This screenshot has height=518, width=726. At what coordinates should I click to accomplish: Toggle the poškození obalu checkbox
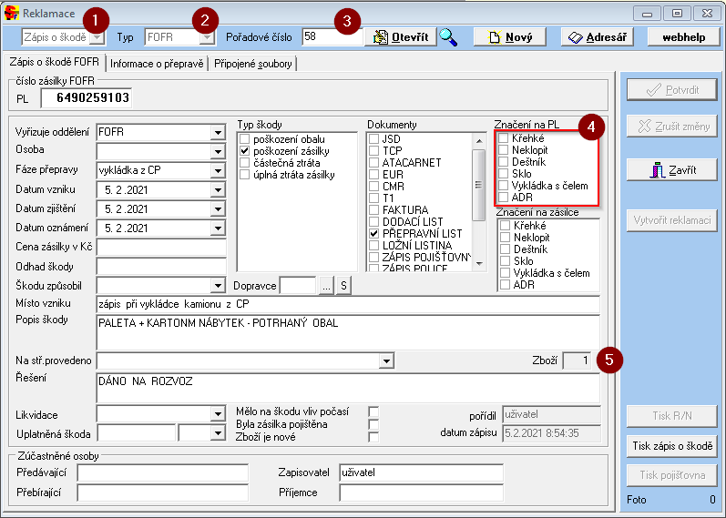point(244,138)
